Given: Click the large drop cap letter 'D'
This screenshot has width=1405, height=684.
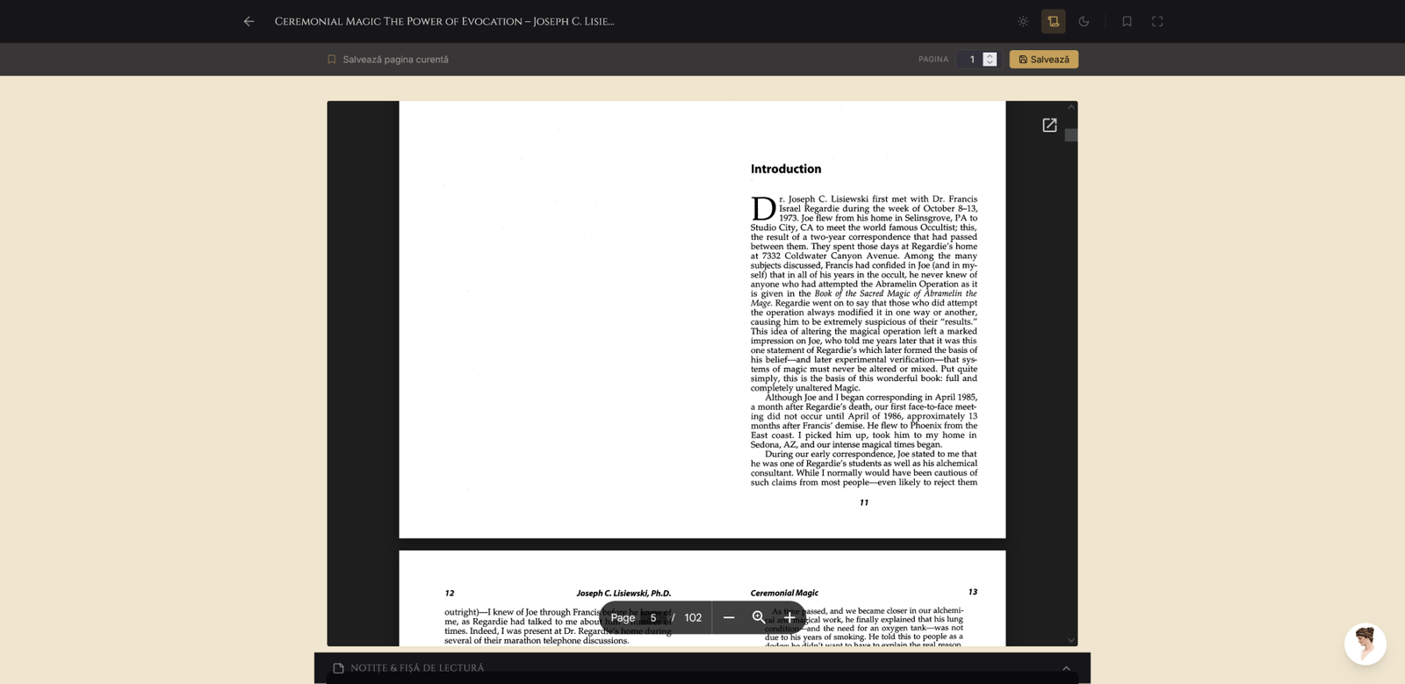Looking at the screenshot, I should click(763, 209).
